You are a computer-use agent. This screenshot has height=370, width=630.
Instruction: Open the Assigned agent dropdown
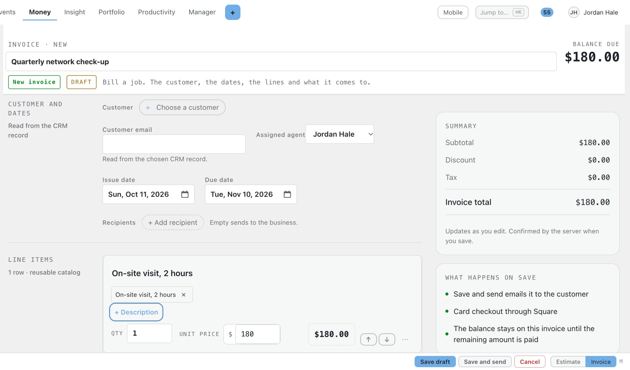coord(339,134)
